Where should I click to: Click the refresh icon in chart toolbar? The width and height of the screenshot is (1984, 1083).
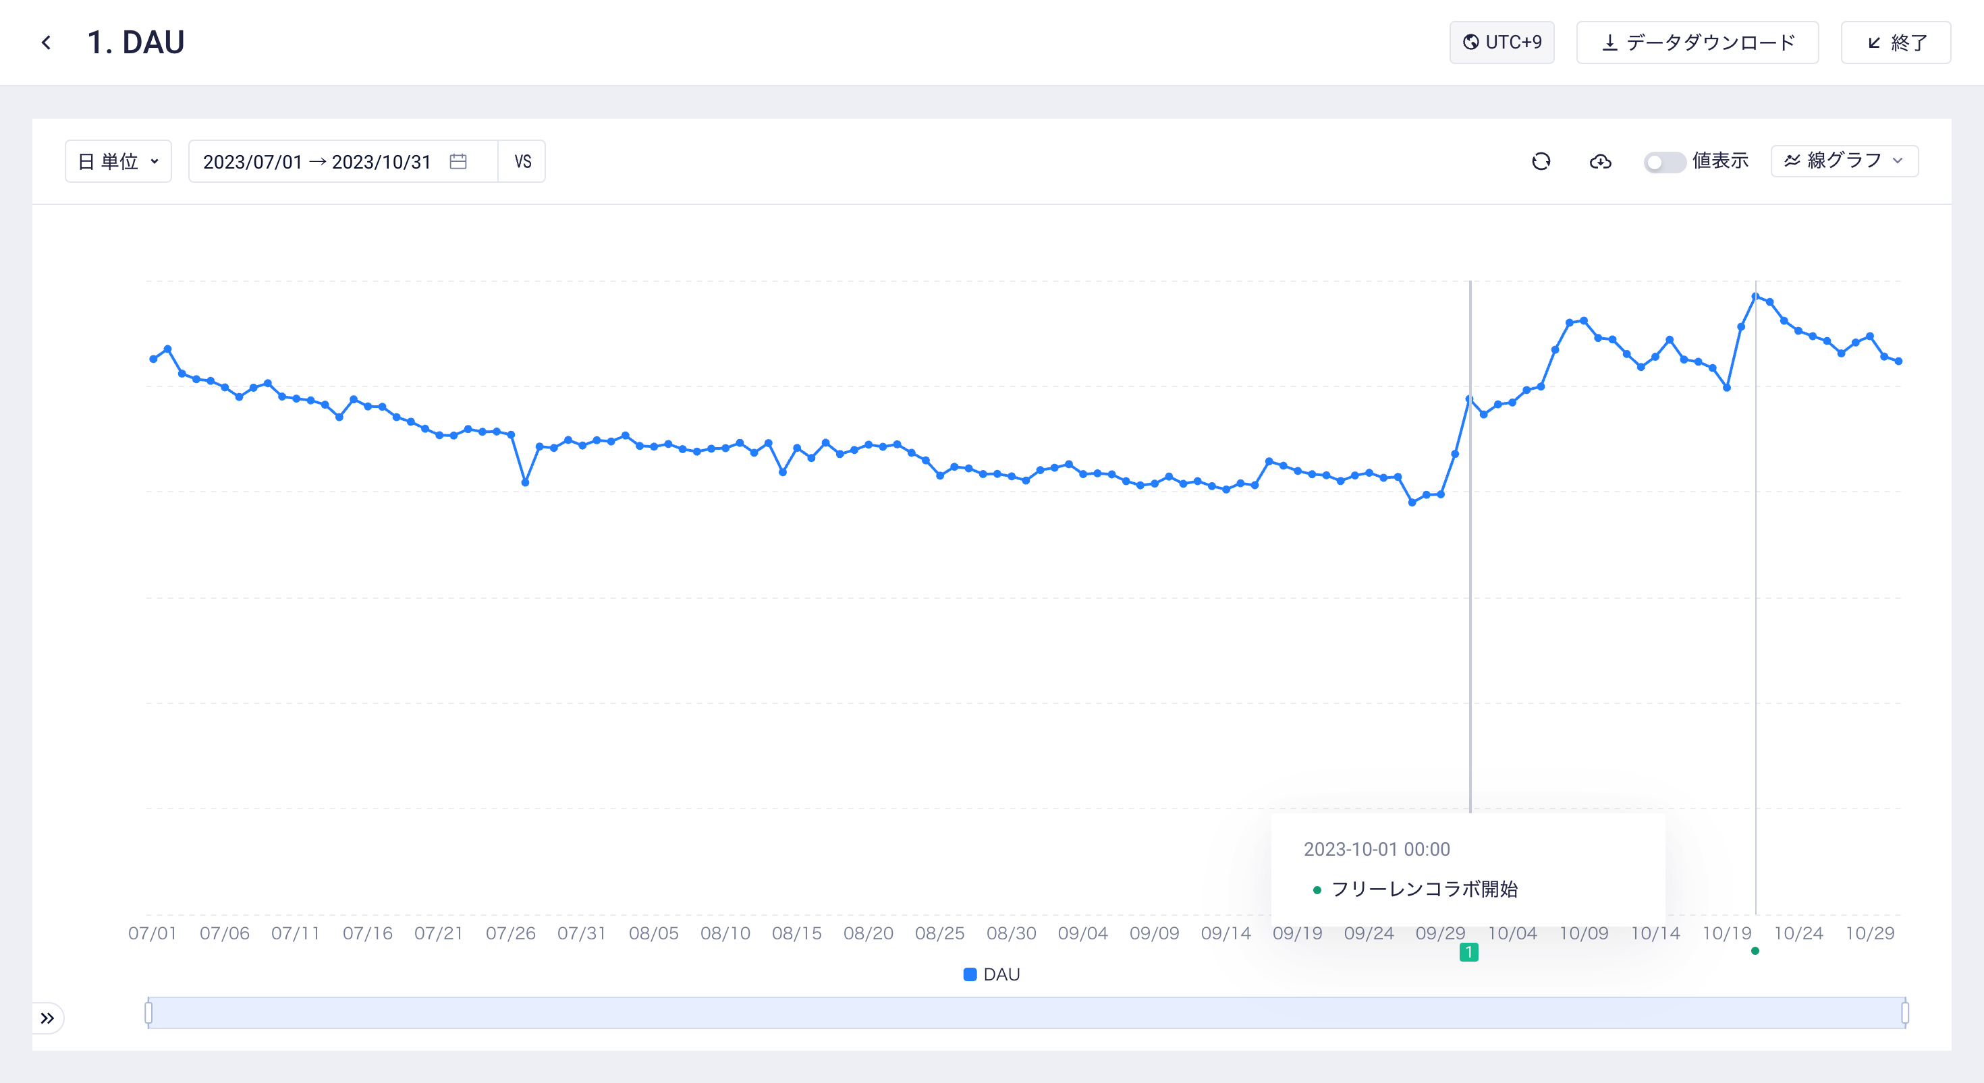pos(1541,162)
